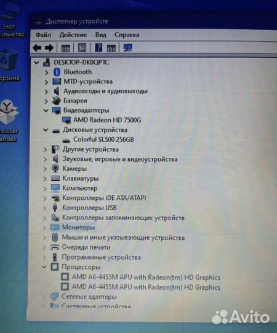The image size is (277, 333).
Task: Click the show/hide console tree toolbar icon
Action: pyautogui.click(x=66, y=48)
